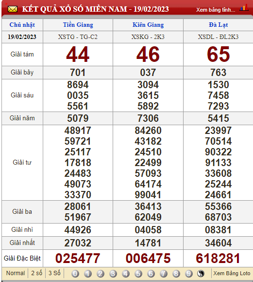The width and height of the screenshot is (253, 282).
Task: Click the yellow envelope mail icon
Action: [x=13, y=9]
